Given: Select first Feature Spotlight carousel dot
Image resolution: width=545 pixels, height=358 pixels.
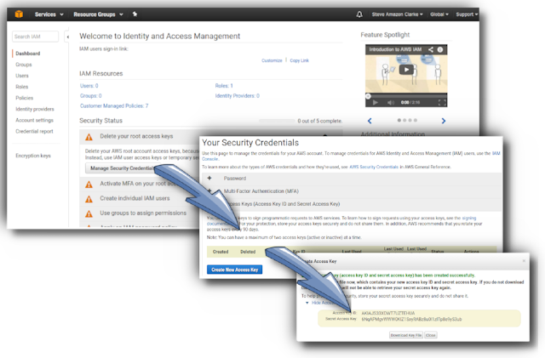Looking at the screenshot, I should click(x=399, y=120).
